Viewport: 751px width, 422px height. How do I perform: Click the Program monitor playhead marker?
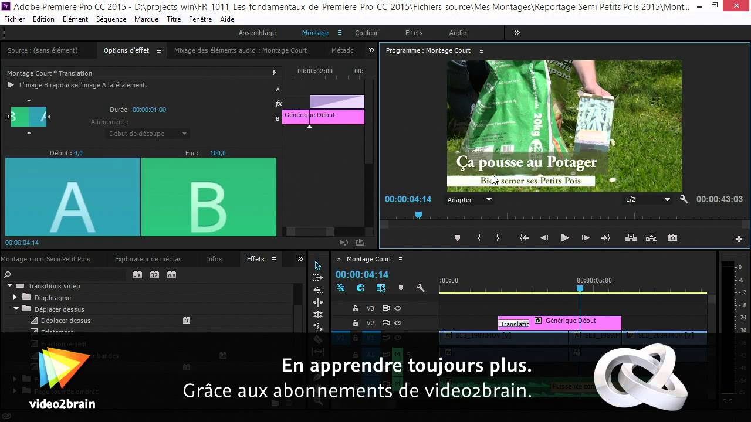tap(418, 215)
